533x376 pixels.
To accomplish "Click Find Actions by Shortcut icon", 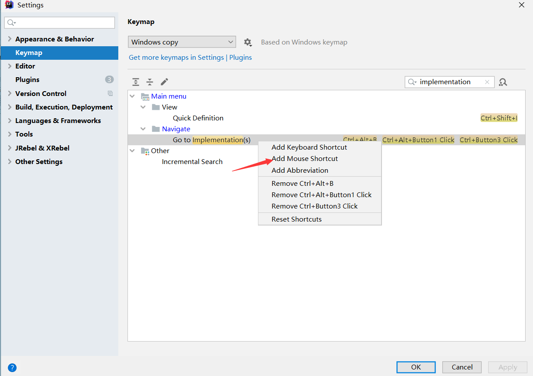I will tap(503, 82).
